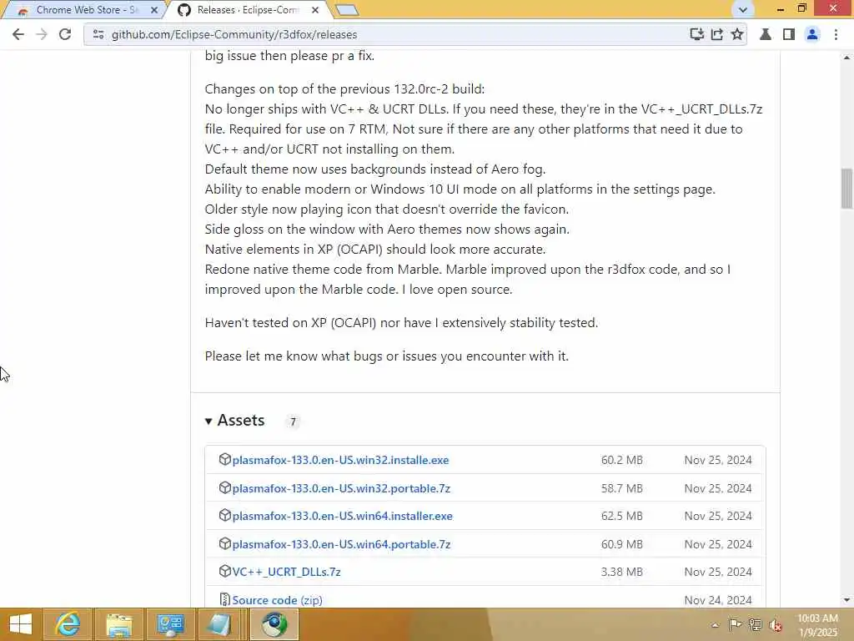
Task: Click zip file icon beside Source code
Action: point(224,599)
